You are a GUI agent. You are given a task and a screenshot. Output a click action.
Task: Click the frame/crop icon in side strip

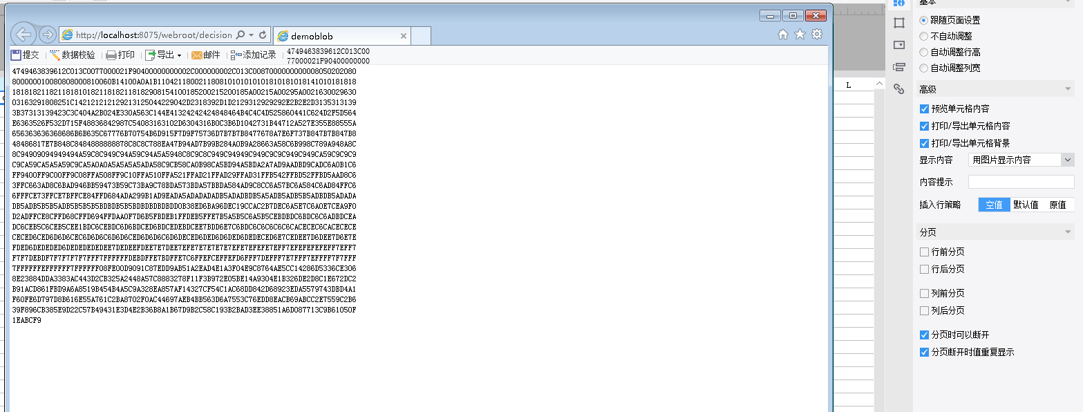point(898,23)
